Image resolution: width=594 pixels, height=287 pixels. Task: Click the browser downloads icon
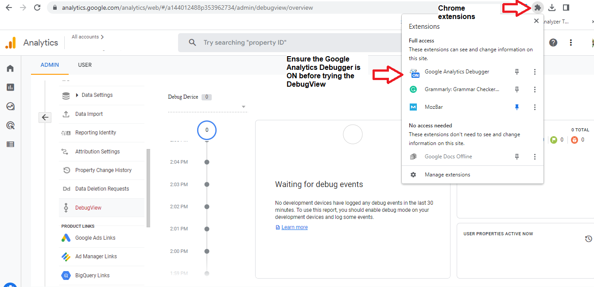(551, 8)
